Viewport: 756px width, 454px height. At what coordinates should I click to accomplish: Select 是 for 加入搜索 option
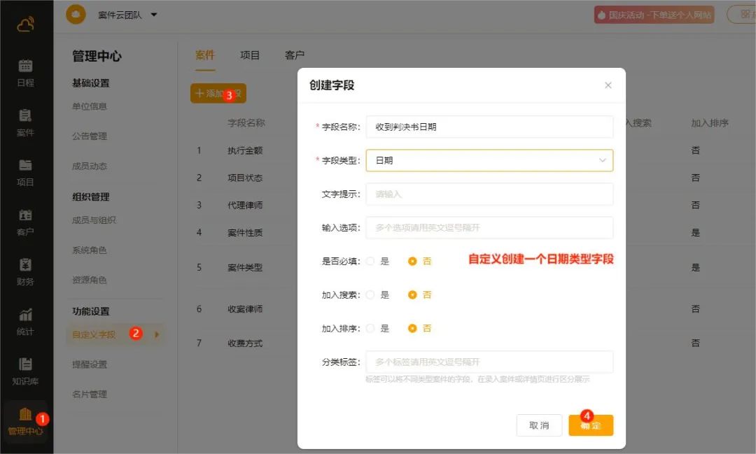(x=371, y=295)
